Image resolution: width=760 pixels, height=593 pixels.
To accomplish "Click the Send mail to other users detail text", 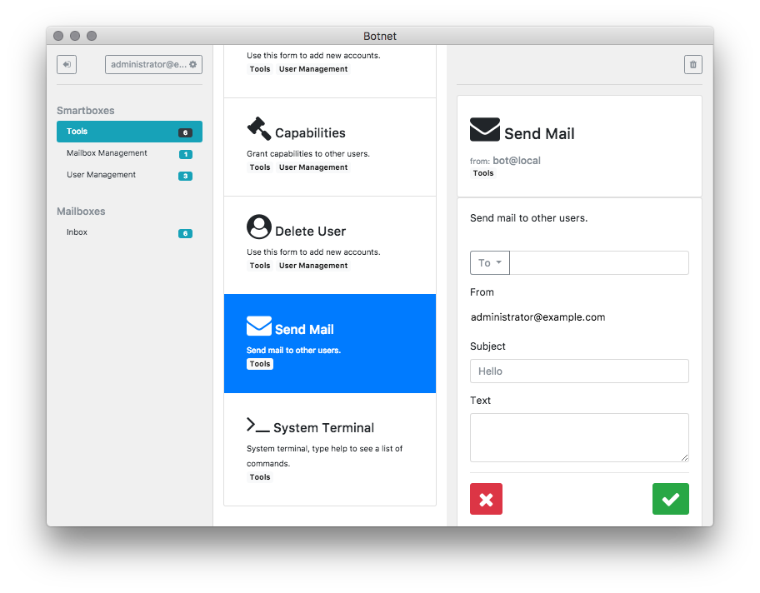I will [529, 218].
